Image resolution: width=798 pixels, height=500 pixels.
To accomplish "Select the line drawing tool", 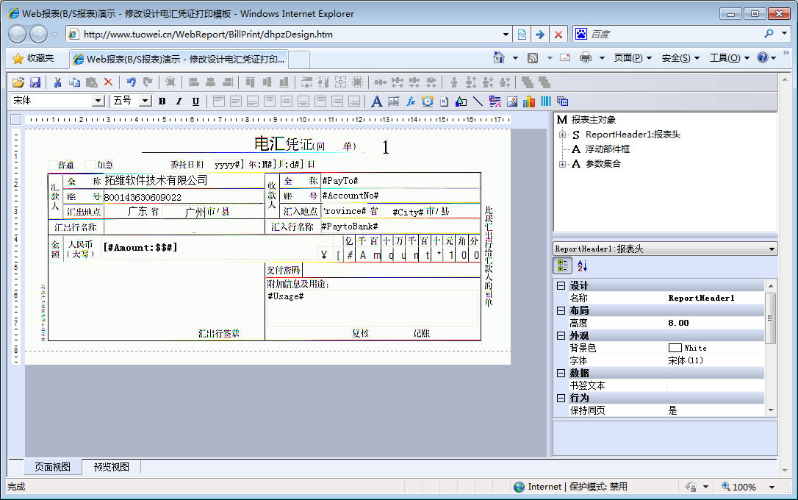I will tap(478, 101).
